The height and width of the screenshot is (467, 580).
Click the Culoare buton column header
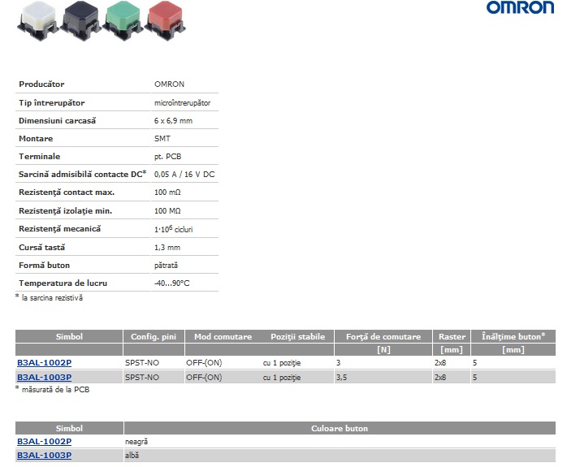click(x=340, y=428)
